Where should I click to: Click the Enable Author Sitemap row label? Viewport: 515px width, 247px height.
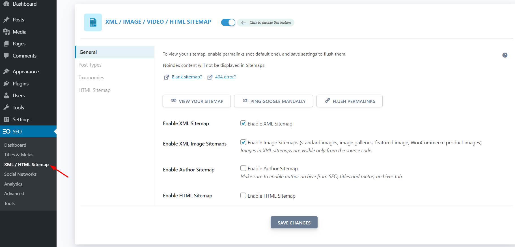click(189, 170)
